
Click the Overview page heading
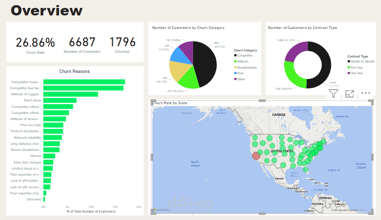click(47, 10)
